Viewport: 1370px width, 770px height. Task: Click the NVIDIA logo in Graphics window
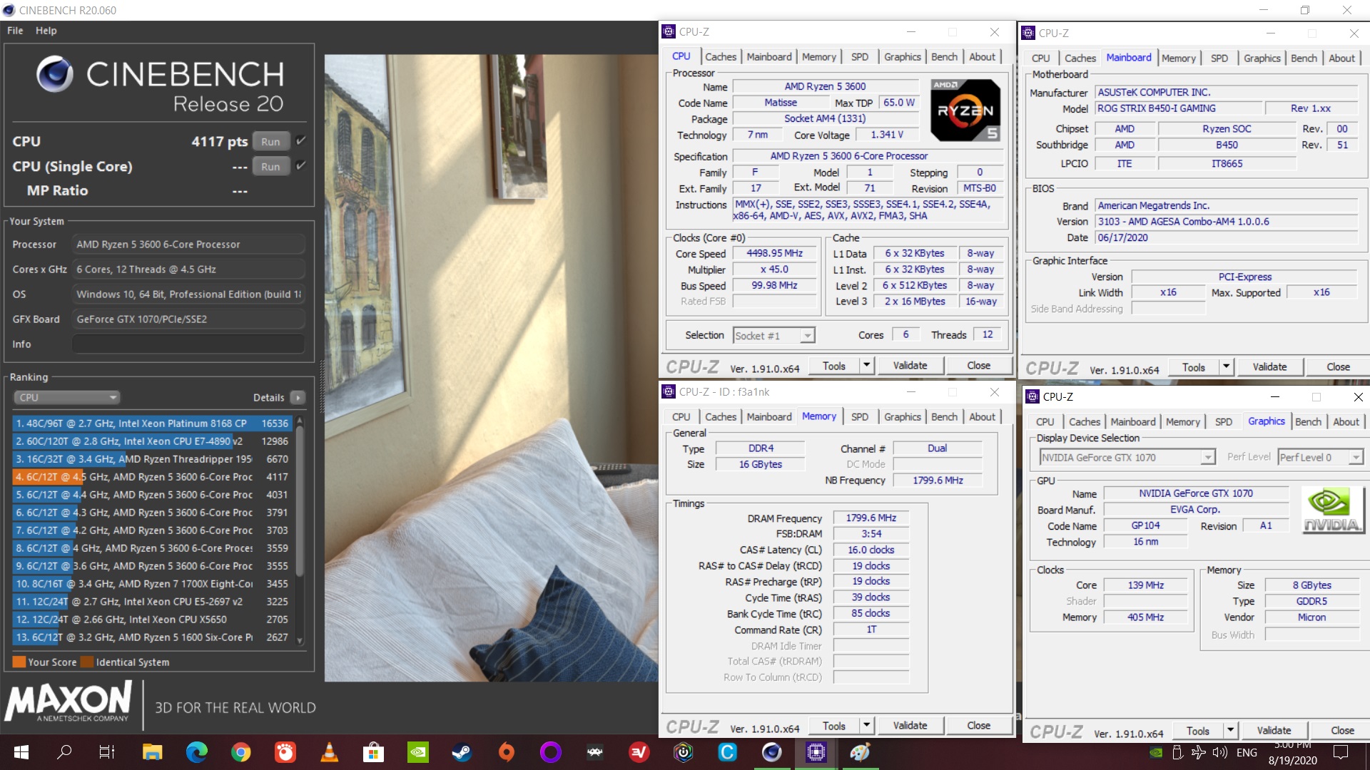coord(1332,510)
